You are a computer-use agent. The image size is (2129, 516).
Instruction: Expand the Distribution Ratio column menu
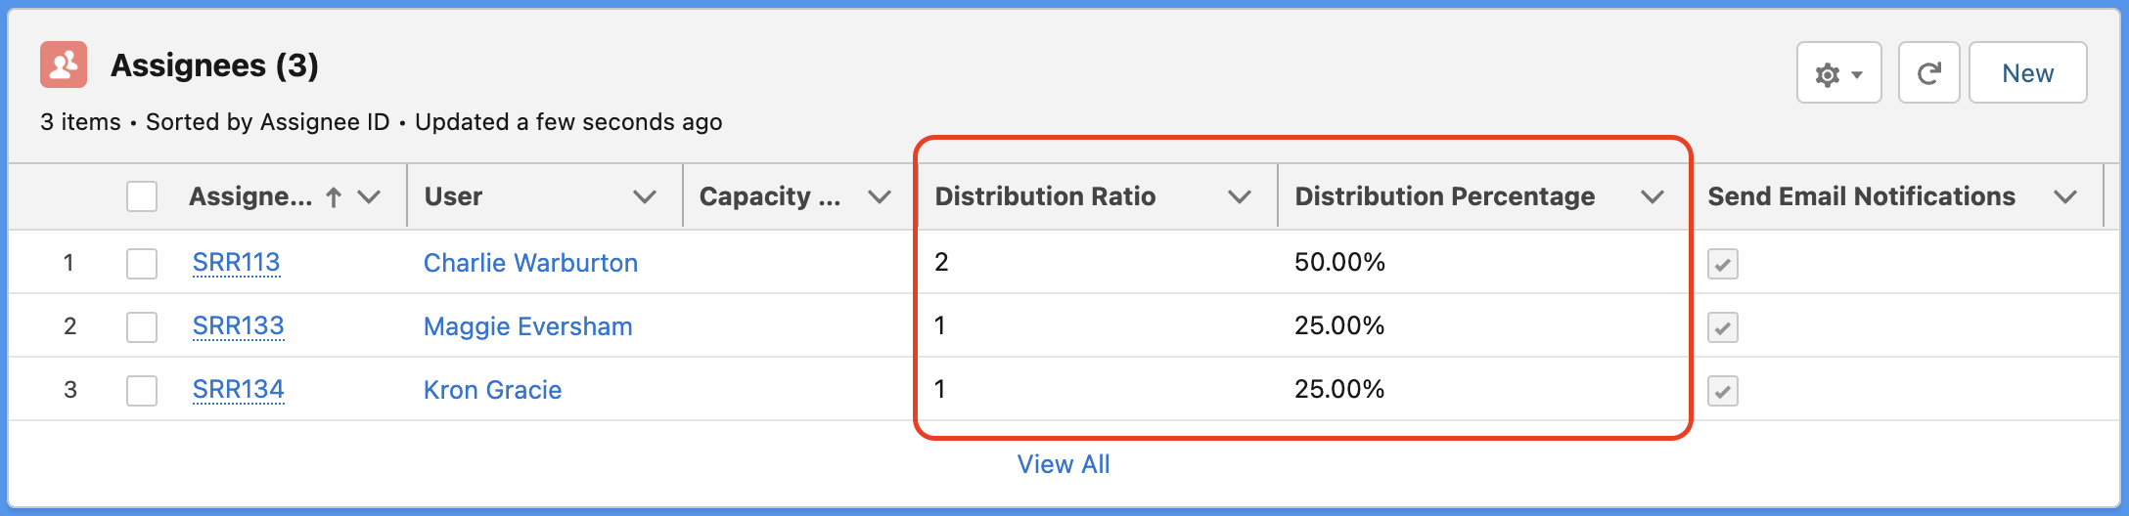[x=1240, y=197]
